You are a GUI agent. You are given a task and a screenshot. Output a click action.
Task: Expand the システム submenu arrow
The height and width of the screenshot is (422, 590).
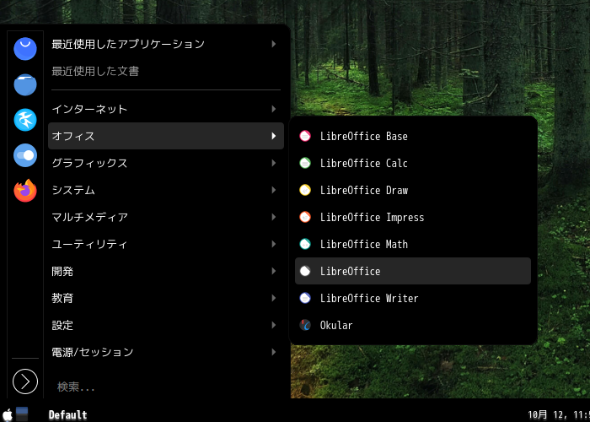pos(274,190)
